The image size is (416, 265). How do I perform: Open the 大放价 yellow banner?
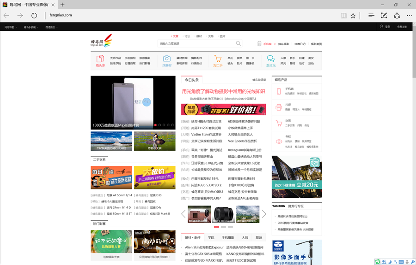tap(155, 177)
